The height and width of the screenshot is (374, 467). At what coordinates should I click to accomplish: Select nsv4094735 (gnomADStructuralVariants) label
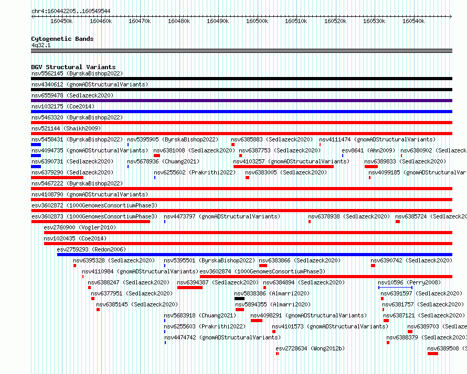pyautogui.click(x=90, y=150)
